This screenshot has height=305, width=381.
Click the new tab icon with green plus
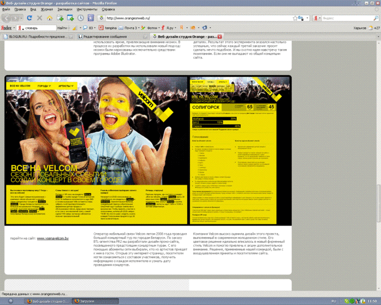[60, 18]
